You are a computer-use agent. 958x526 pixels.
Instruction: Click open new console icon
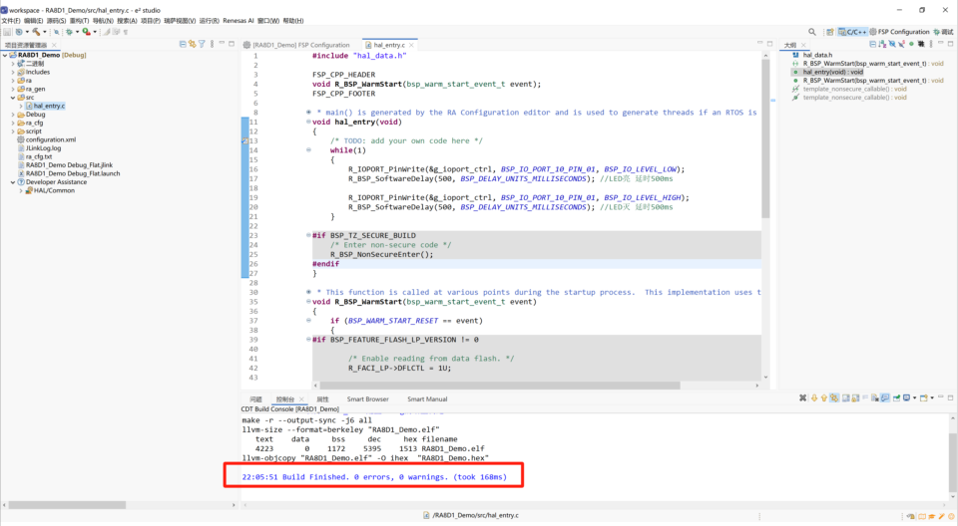click(924, 397)
